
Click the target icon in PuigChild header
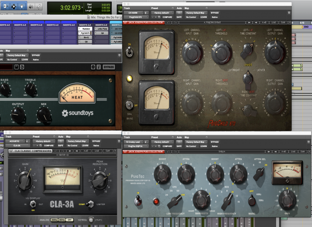click(x=289, y=13)
